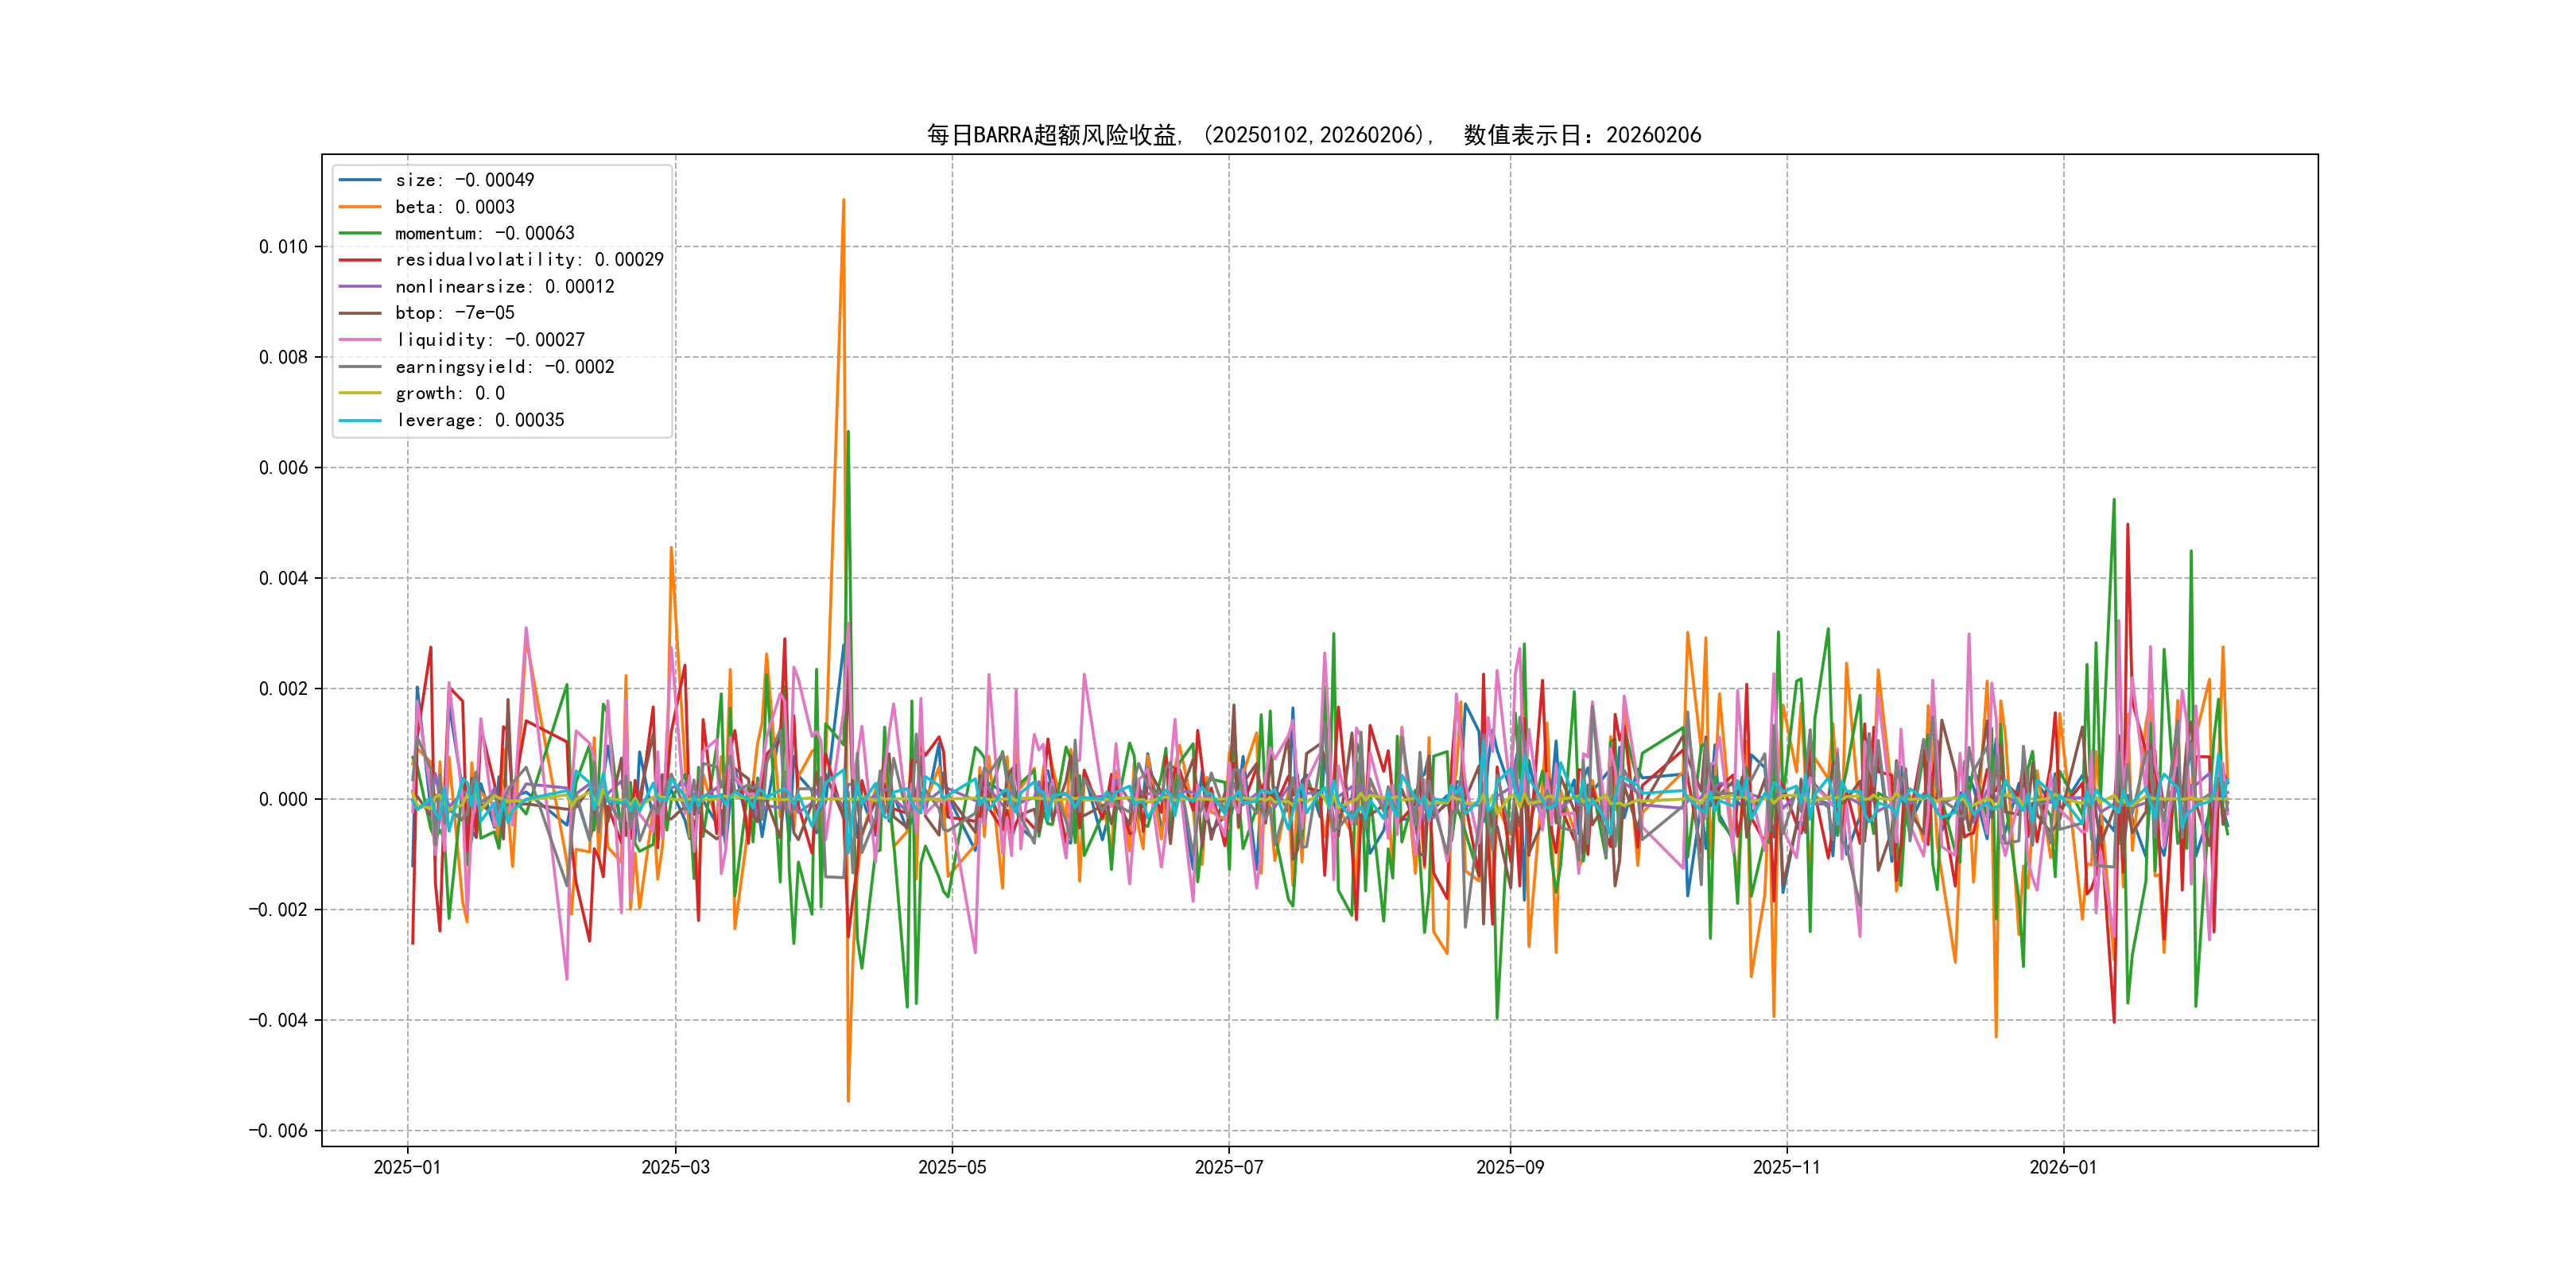Click the cyan leverage legend line swatch
The width and height of the screenshot is (2576, 1288).
click(x=360, y=420)
